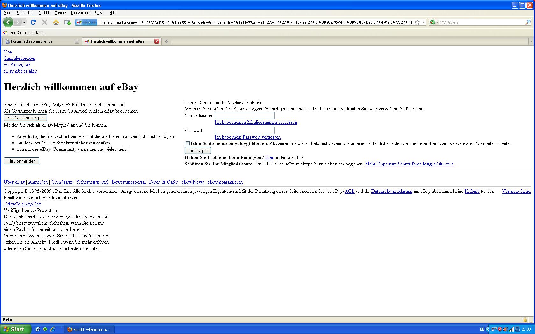Launch ICQ from quick launch
The image size is (535, 334).
coord(45,329)
